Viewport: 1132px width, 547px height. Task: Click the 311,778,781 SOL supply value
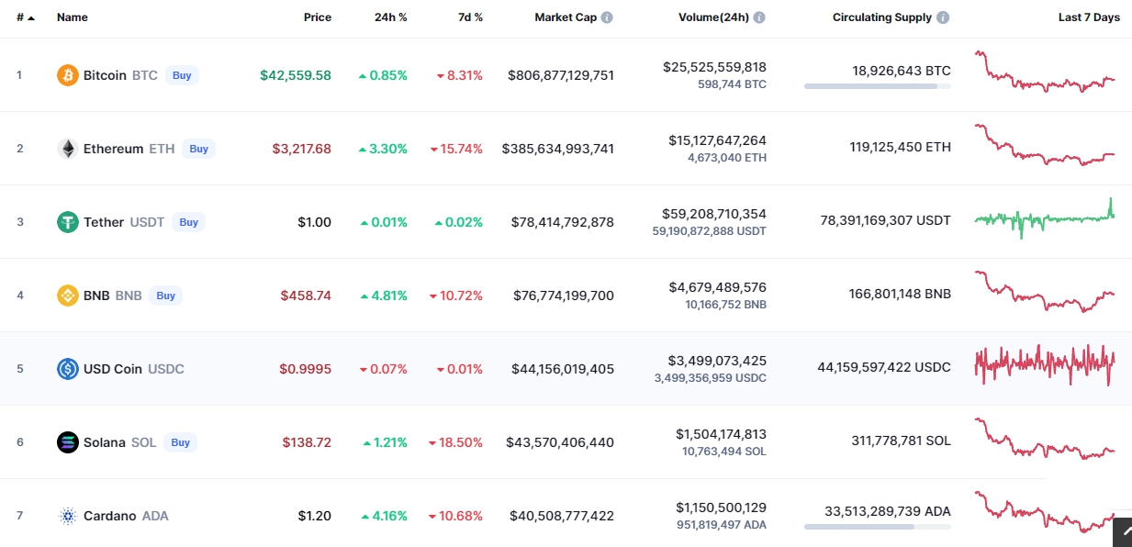tap(902, 441)
